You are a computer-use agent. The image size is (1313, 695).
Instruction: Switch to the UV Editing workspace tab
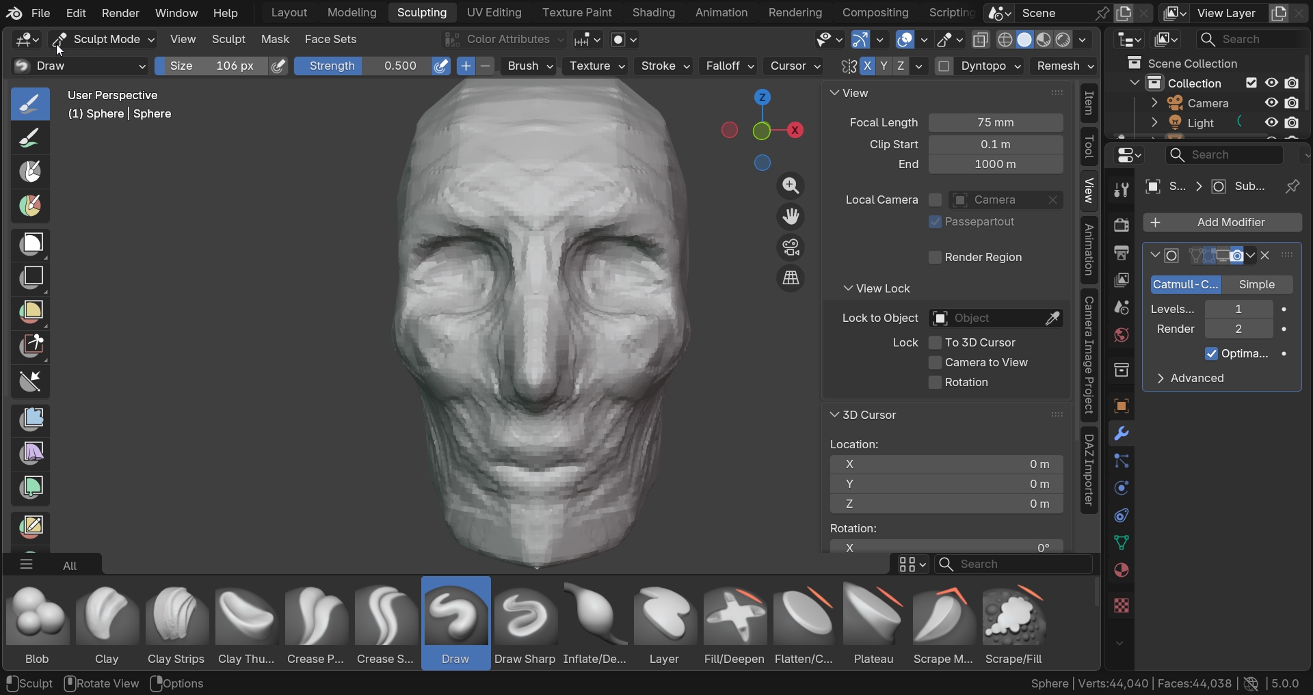point(494,13)
